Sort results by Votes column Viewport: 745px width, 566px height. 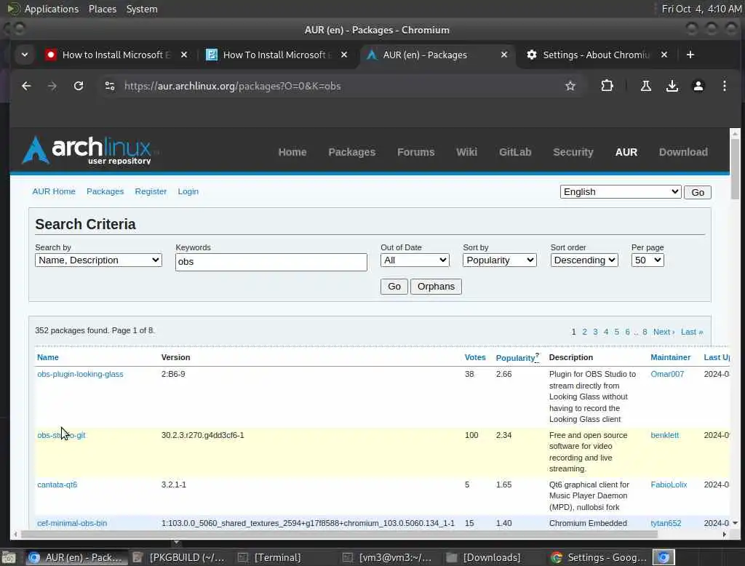point(475,357)
